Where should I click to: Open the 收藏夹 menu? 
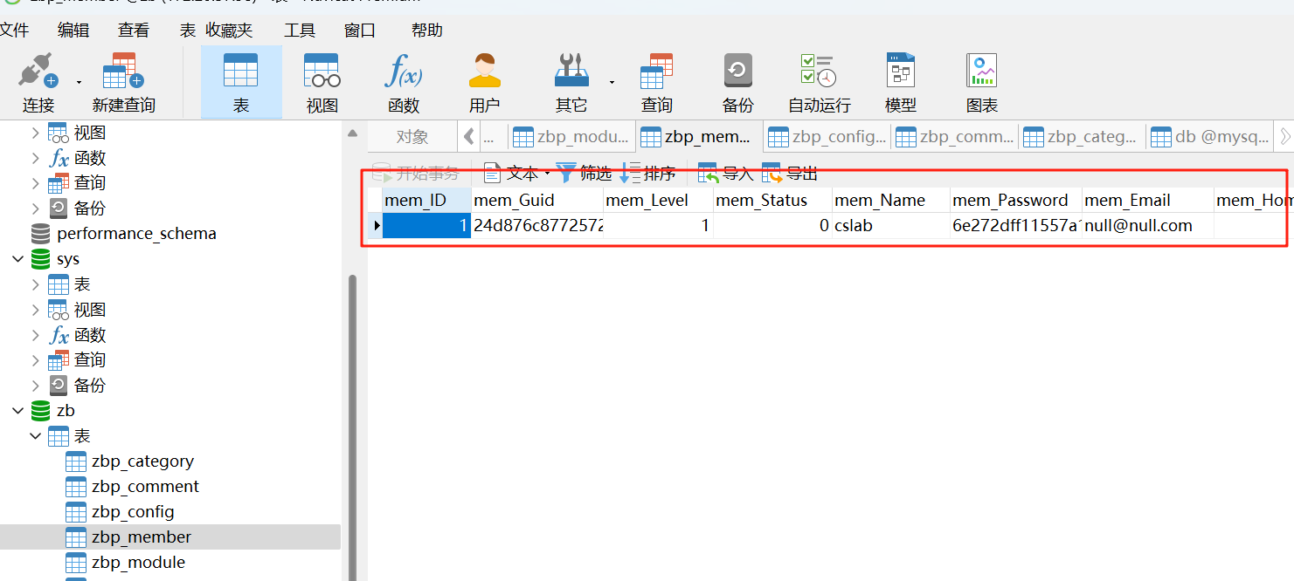pyautogui.click(x=229, y=31)
